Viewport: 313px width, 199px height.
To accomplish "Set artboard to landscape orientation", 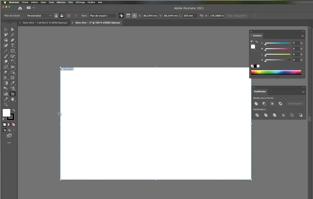I will point(62,16).
